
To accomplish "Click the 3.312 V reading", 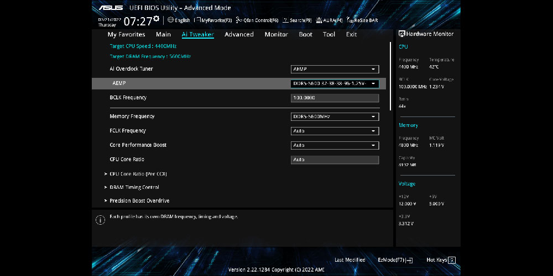I will tap(406, 224).
